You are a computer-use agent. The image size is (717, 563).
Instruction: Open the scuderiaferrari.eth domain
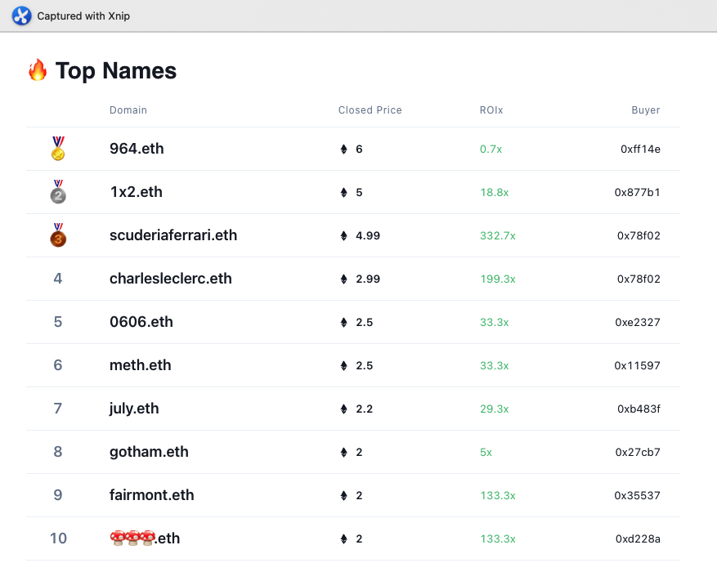(173, 235)
